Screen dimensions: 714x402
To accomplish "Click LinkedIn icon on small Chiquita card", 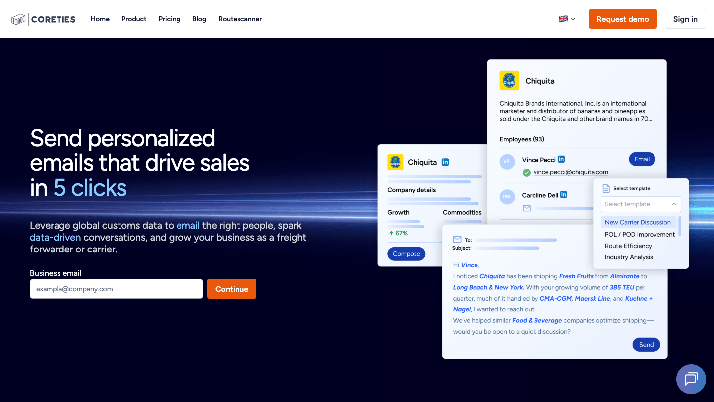I will pos(445,162).
